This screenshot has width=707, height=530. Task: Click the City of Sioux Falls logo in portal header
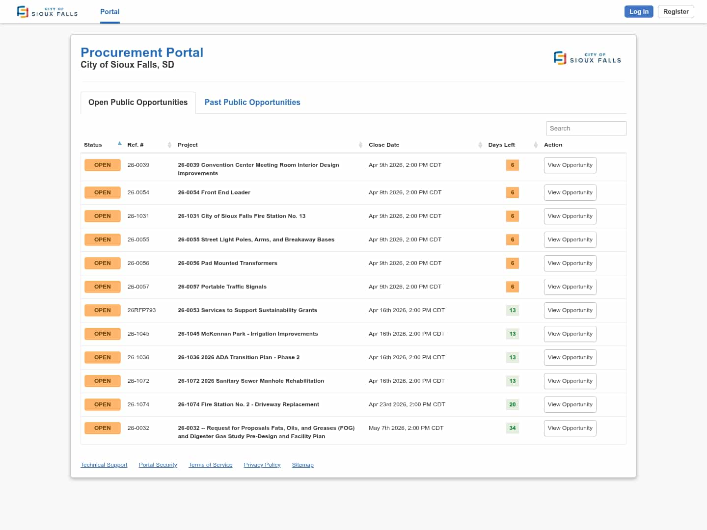[x=587, y=58]
